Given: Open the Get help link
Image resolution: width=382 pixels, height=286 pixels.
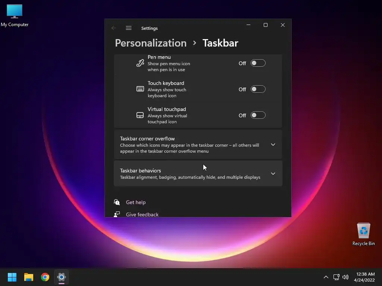Looking at the screenshot, I should [x=136, y=202].
